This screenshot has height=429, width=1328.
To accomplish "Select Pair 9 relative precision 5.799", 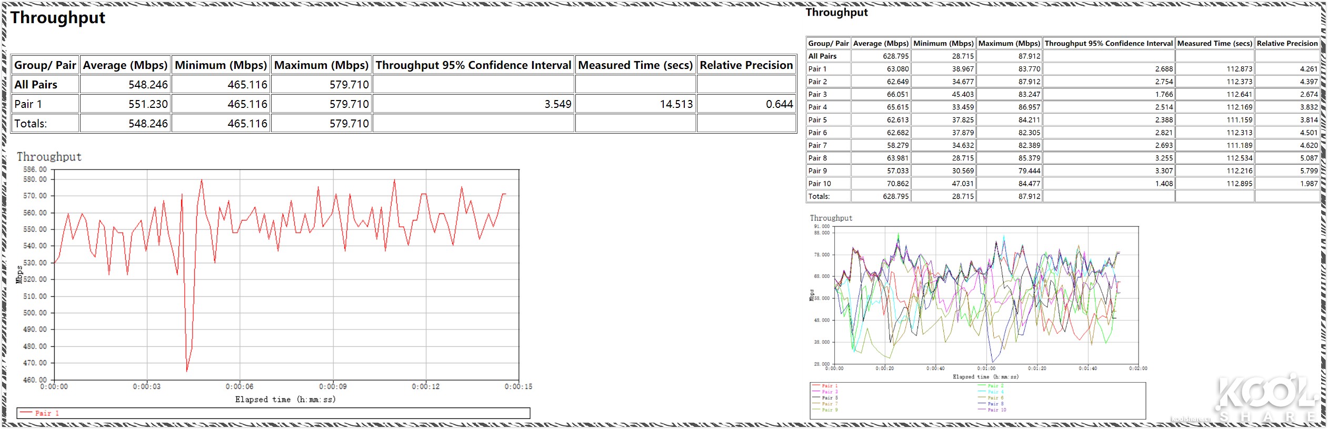I will (x=1309, y=171).
